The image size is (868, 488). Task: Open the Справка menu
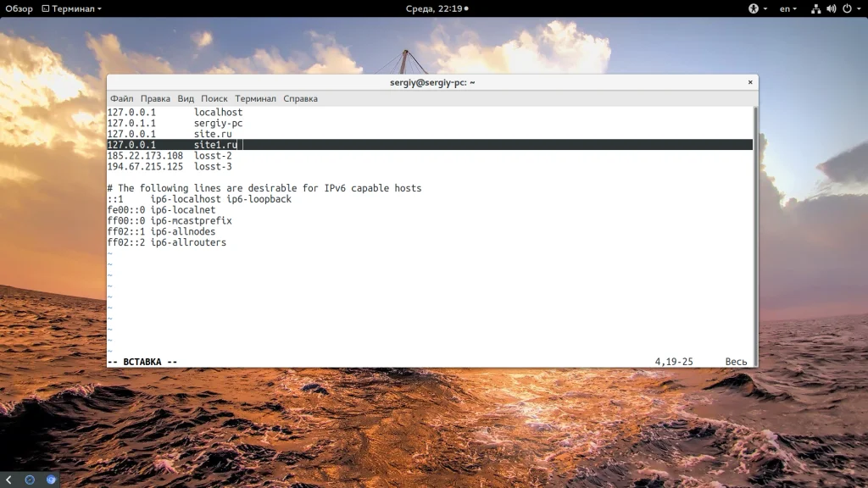click(x=301, y=98)
